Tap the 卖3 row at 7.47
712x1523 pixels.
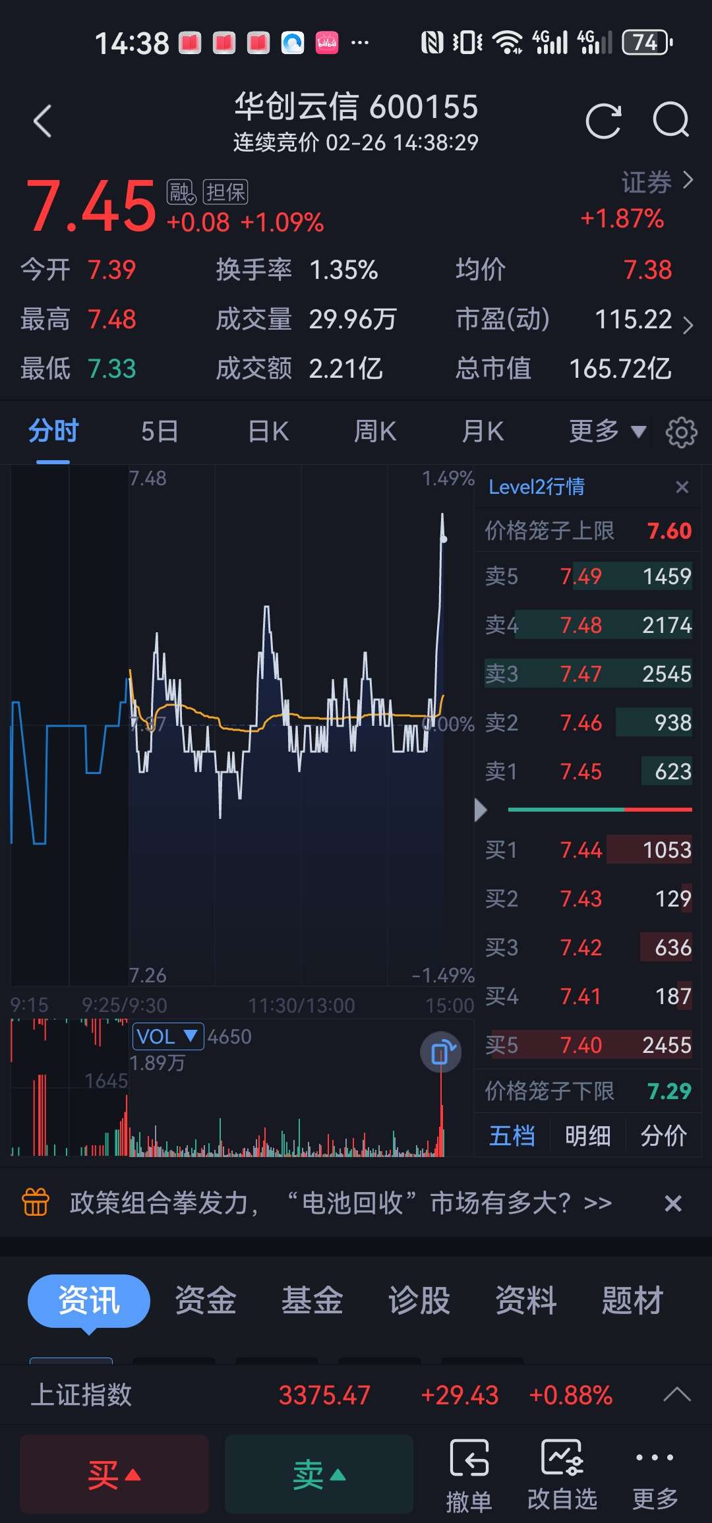[x=588, y=674]
